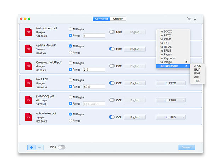The width and height of the screenshot is (223, 167).
Task: Open language dropdown for Hello cisdem.pdf
Action: (135, 32)
